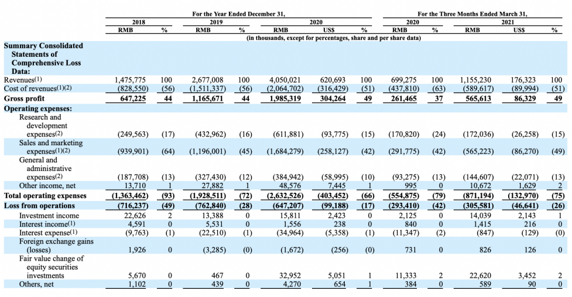Click Q1 2021 Fair value change 22,620

click(x=480, y=276)
